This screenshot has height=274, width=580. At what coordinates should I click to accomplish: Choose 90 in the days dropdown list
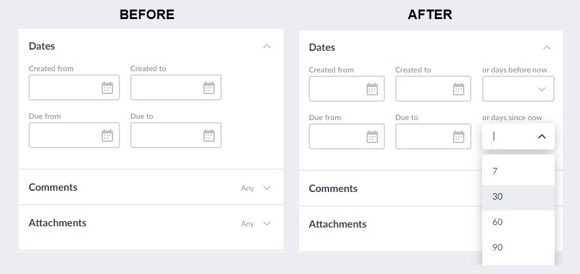tap(518, 247)
